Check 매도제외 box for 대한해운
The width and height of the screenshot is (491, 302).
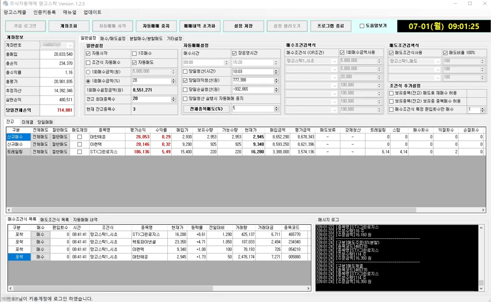coord(79,137)
